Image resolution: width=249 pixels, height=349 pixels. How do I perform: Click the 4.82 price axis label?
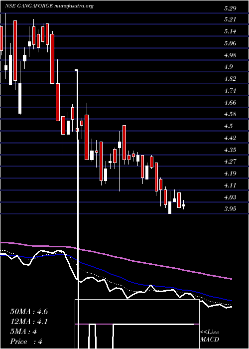230,79
